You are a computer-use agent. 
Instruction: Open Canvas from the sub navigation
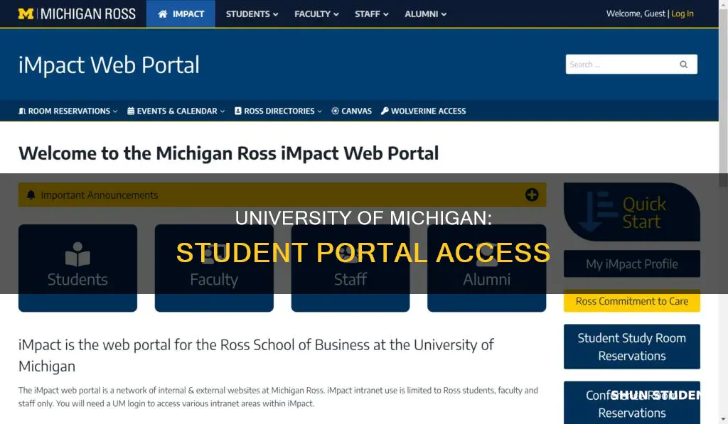pos(351,111)
